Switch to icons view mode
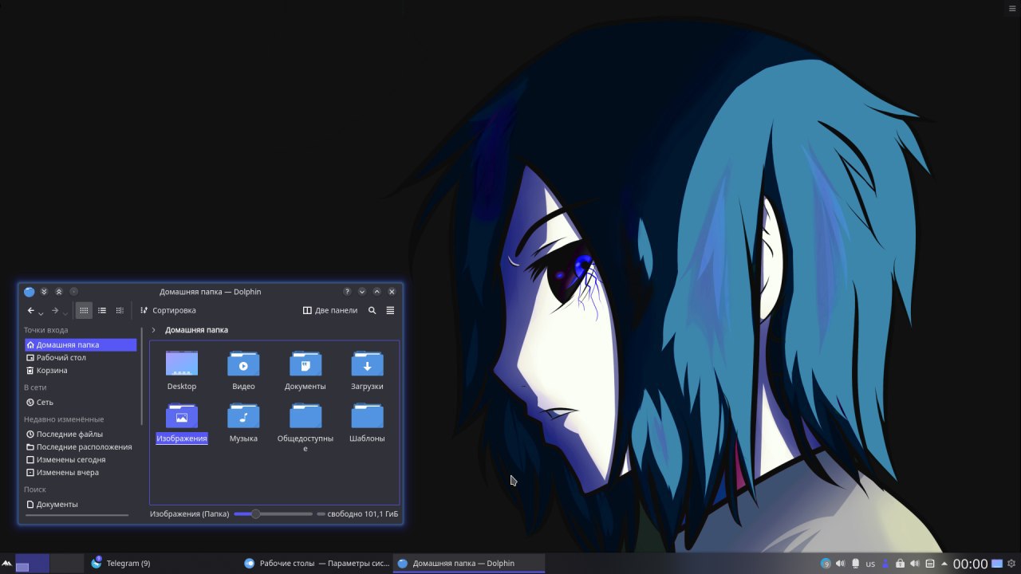The width and height of the screenshot is (1021, 574). (x=84, y=311)
